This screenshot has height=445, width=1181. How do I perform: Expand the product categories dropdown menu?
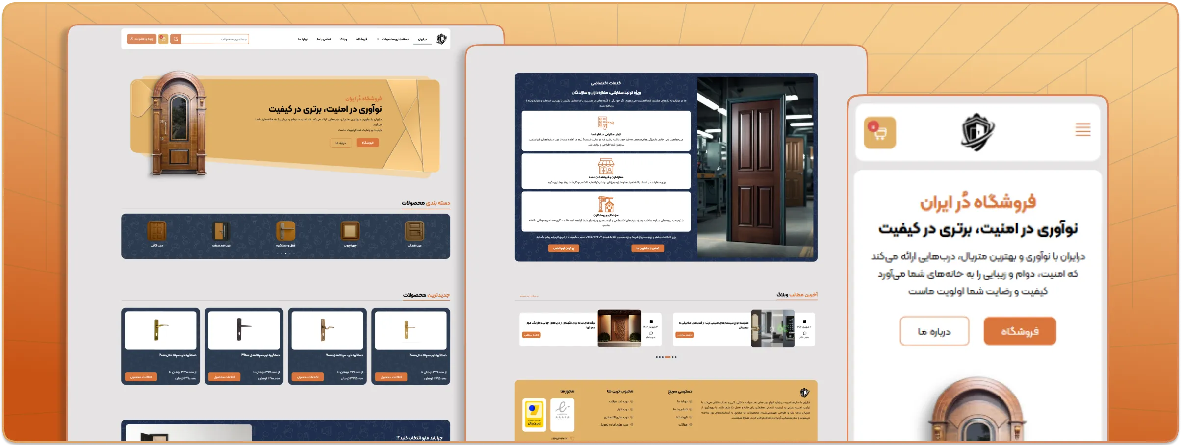393,39
